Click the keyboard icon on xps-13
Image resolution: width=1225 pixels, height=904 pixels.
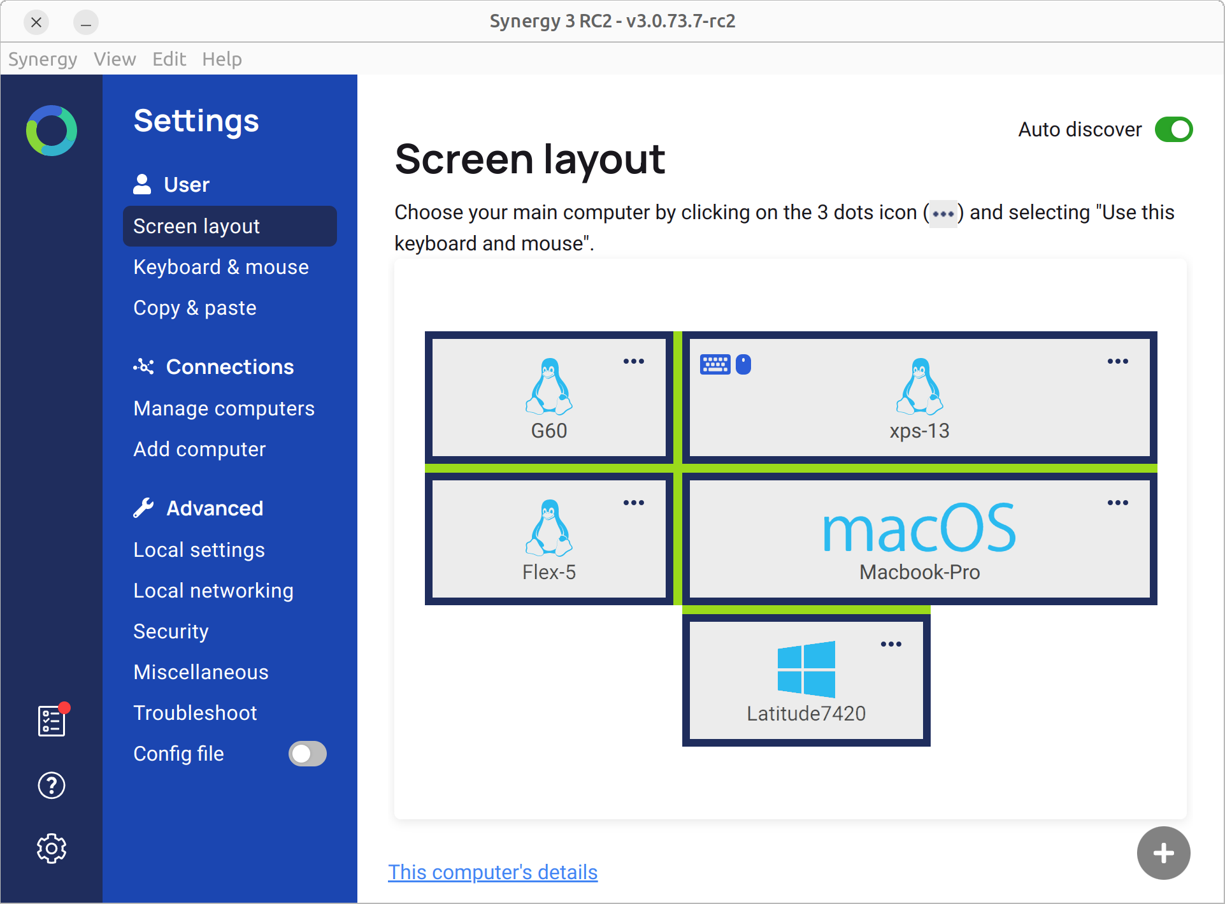715,364
